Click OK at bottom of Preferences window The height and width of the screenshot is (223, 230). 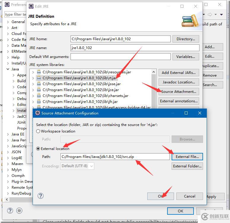pos(181,211)
